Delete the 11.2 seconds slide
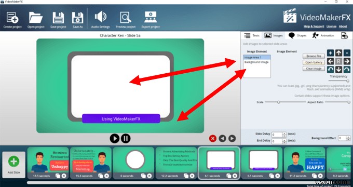This screenshot has width=353, height=187. click(320, 176)
